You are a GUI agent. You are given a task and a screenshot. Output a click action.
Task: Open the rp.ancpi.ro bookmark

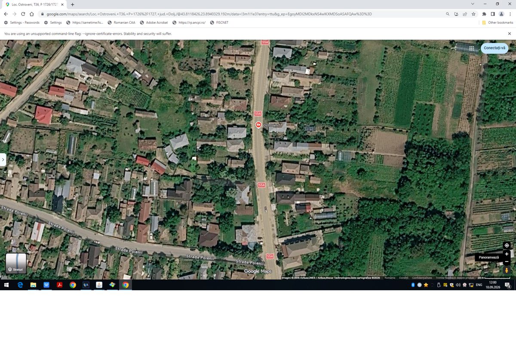189,22
